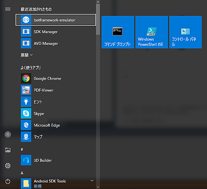The image size is (207, 189).
Task: Open Settings via gear icon
Action: (8, 166)
